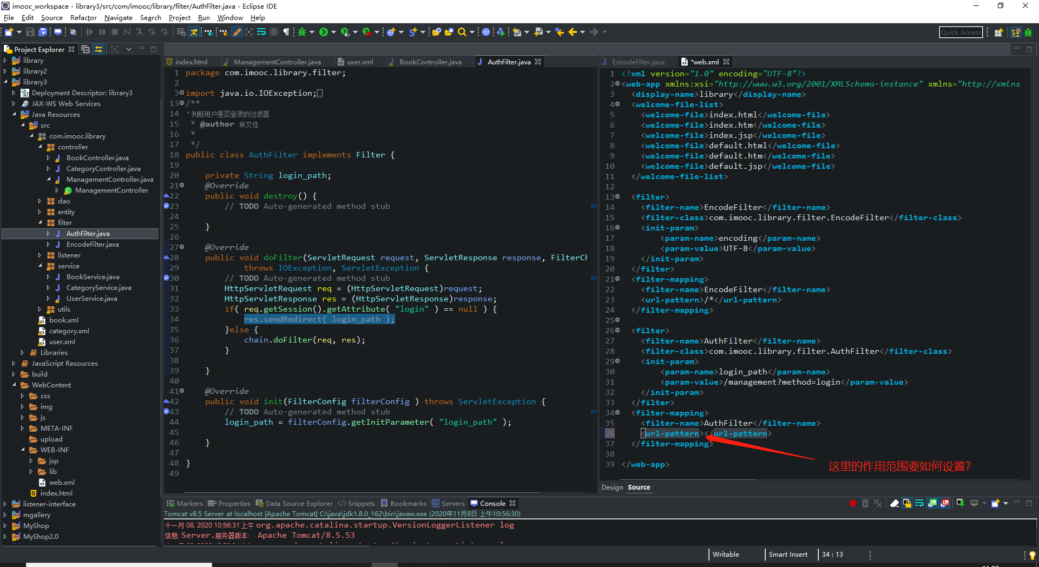Open Debug configurations dropdown arrow
The image size is (1039, 567).
(312, 32)
